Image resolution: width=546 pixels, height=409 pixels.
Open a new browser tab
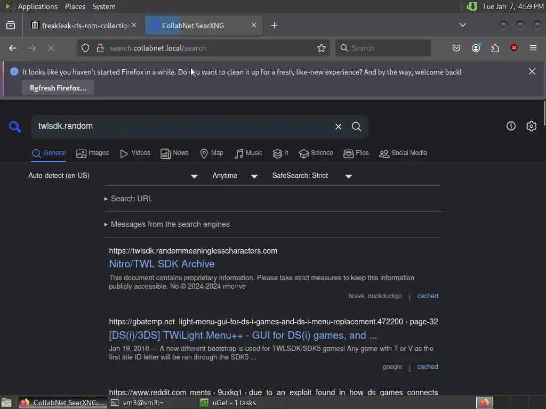(275, 26)
